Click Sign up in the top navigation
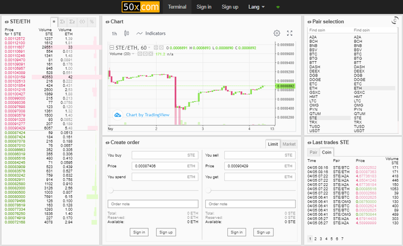Image resolution: width=403 pixels, height=246 pixels. tap(230, 7)
